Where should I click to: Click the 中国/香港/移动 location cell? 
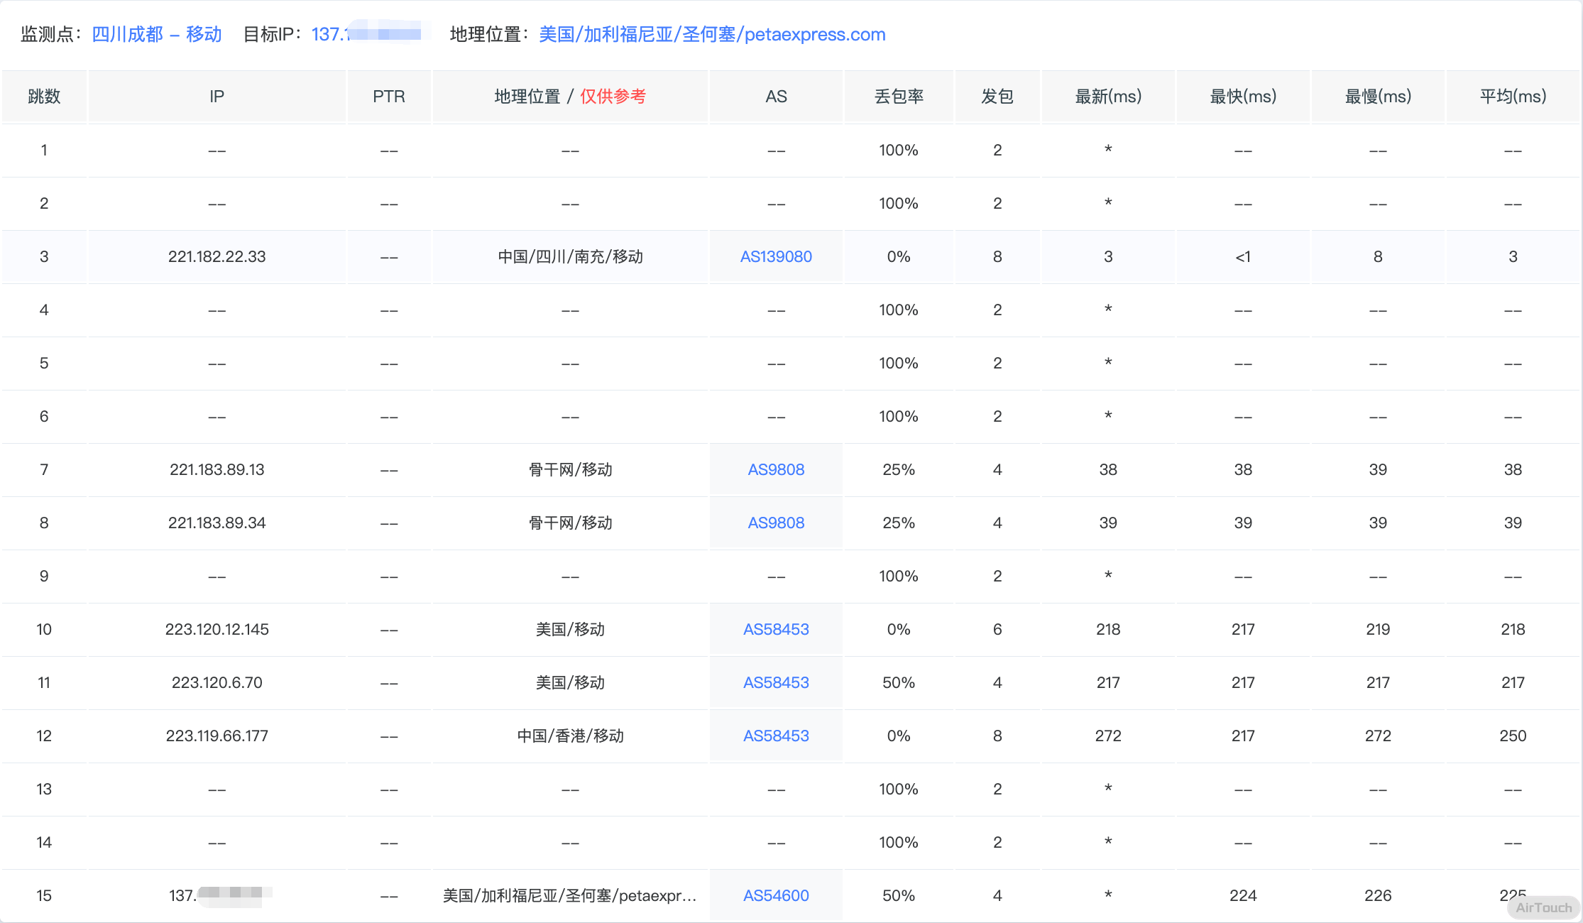(x=570, y=736)
